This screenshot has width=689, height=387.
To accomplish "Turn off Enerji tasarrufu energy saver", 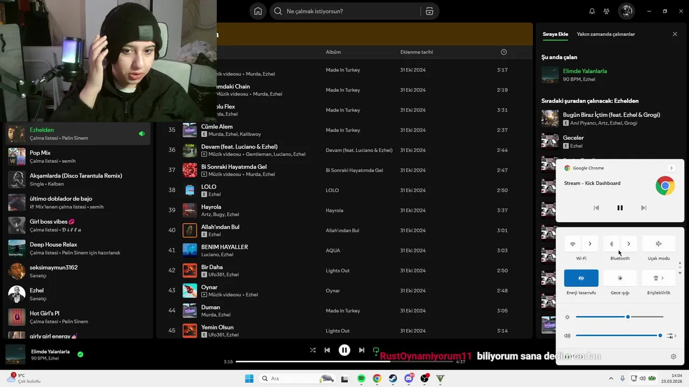I will tap(581, 278).
